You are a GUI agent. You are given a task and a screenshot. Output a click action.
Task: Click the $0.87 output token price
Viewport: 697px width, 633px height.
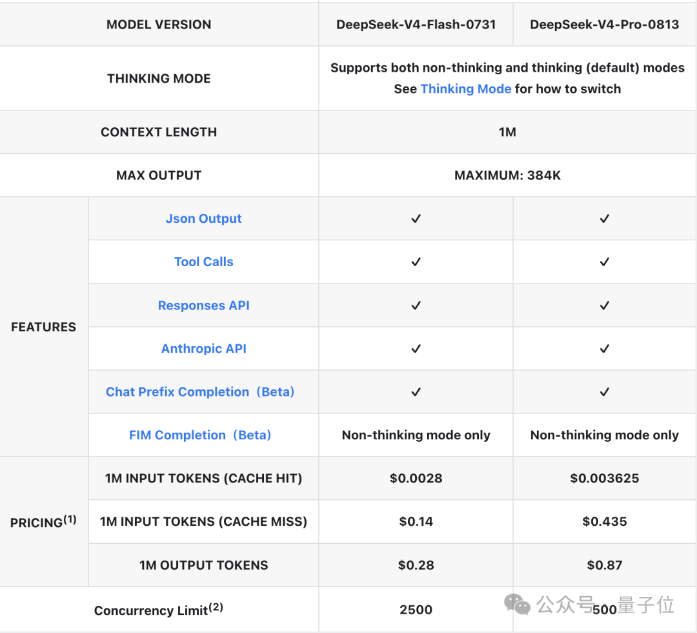pyautogui.click(x=605, y=565)
